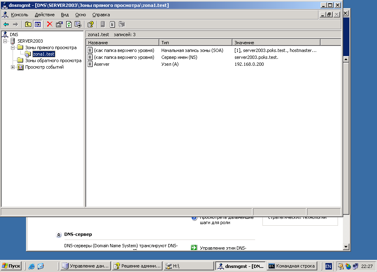Image resolution: width=377 pixels, height=272 pixels.
Task: Sort by the Тип column header
Action: (195, 43)
